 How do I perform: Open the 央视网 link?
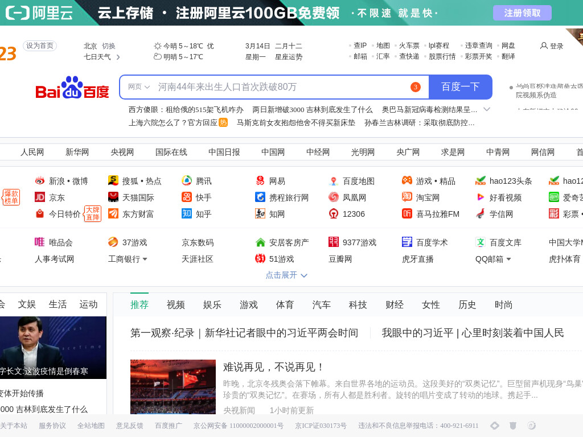point(122,152)
